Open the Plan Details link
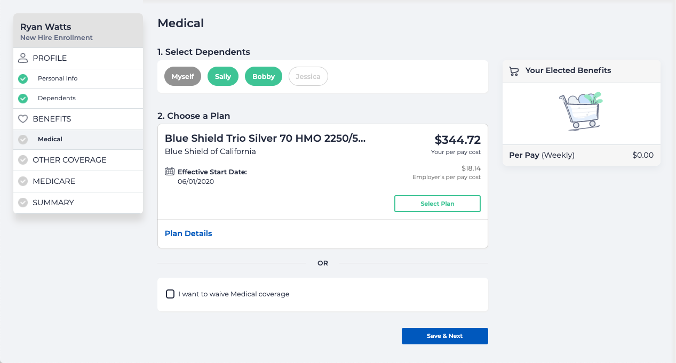 pos(188,233)
